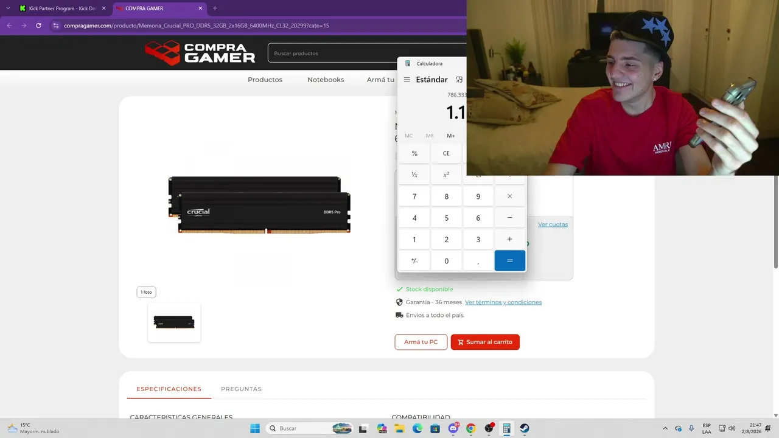Click Sumar al carrito button
The width and height of the screenshot is (779, 438).
pyautogui.click(x=485, y=342)
